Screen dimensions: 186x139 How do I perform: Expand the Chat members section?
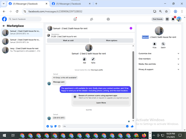(x=159, y=59)
